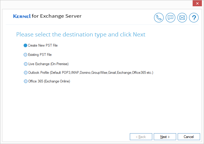Choose Existing PST File radio button
Image resolution: width=204 pixels, height=144 pixels.
click(x=25, y=55)
